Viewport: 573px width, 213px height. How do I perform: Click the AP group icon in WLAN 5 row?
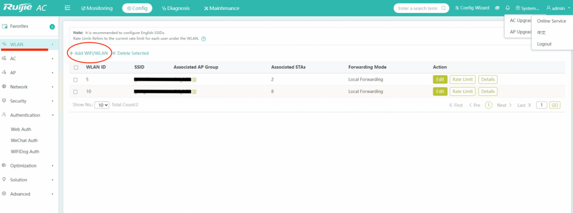coord(194,80)
